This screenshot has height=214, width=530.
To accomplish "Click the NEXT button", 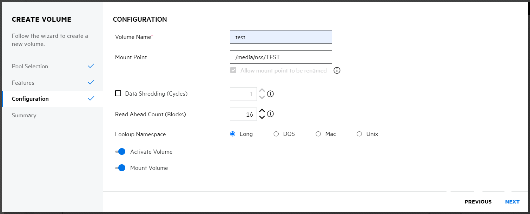I will (x=512, y=202).
